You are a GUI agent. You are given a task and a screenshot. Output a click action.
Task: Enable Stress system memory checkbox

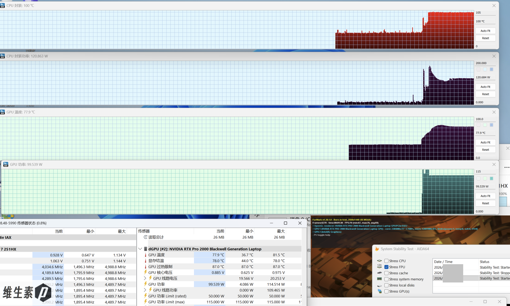click(386, 279)
